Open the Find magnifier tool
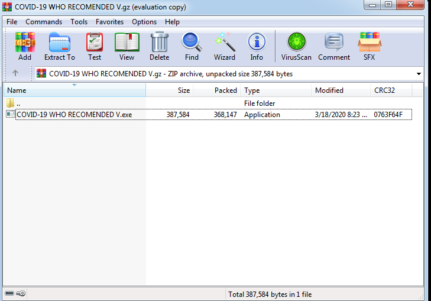Screen dimensions: 431x301 [x=192, y=42]
